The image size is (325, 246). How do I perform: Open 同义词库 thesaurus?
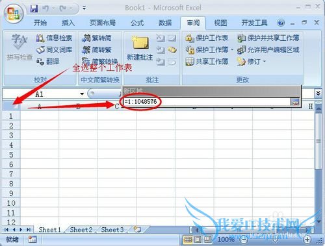pos(54,50)
